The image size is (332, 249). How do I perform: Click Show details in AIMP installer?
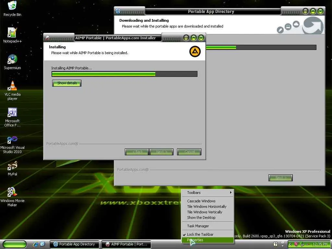click(x=67, y=83)
